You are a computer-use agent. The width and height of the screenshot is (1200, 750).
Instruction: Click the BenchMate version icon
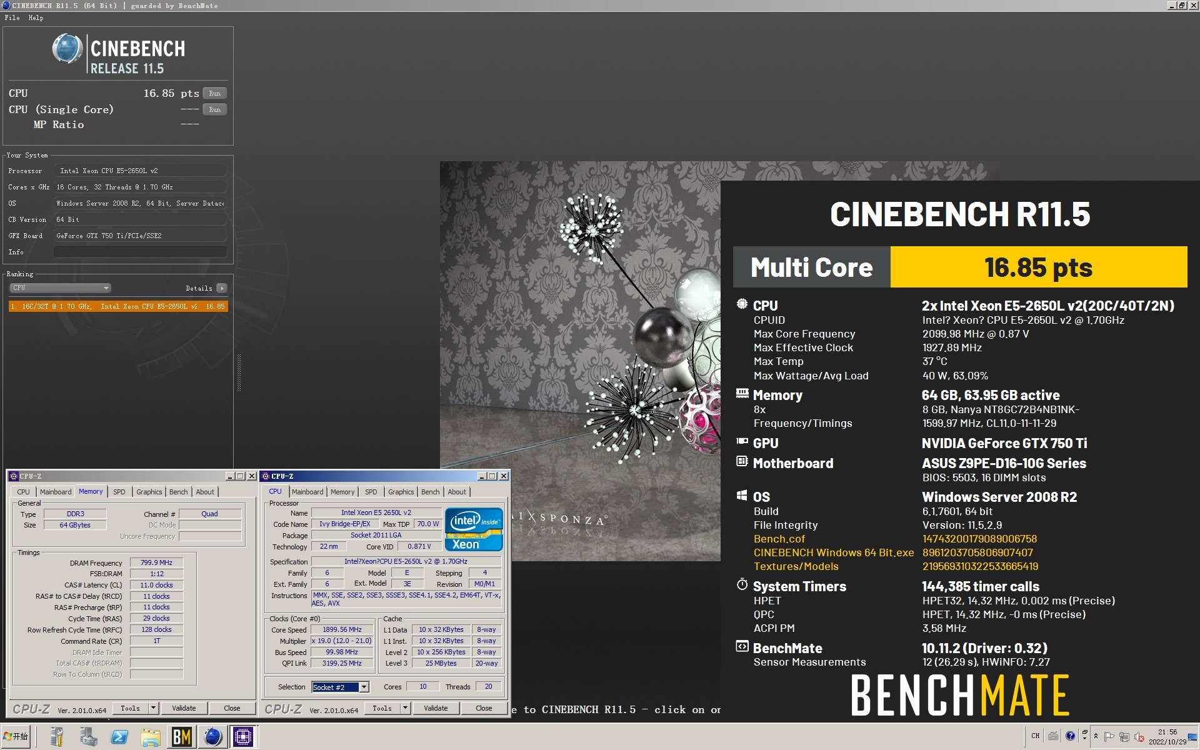click(x=742, y=646)
